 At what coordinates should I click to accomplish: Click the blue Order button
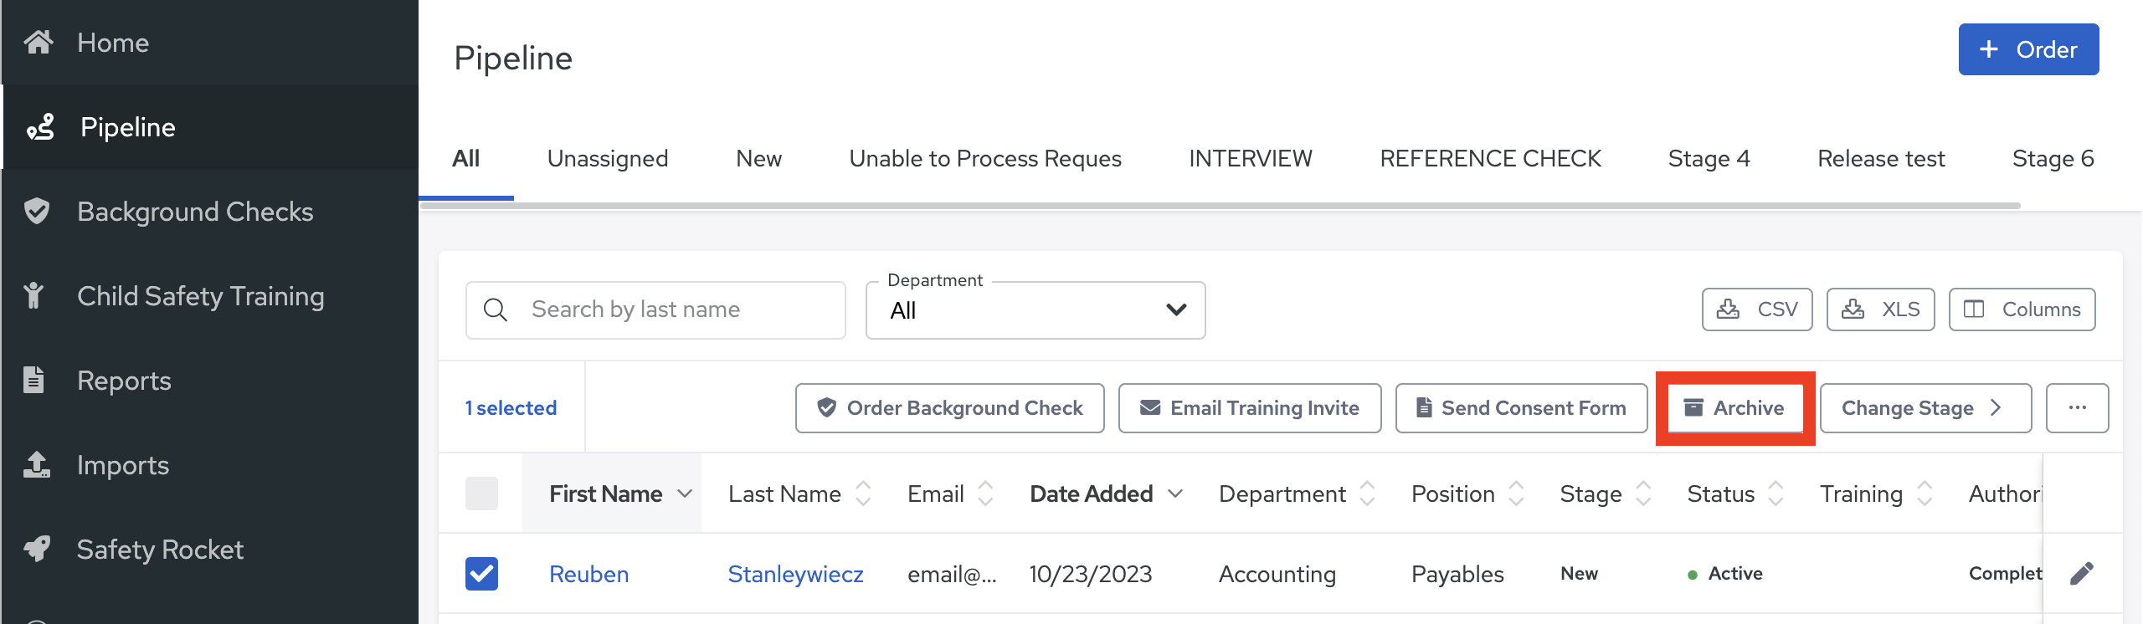pos(2028,49)
